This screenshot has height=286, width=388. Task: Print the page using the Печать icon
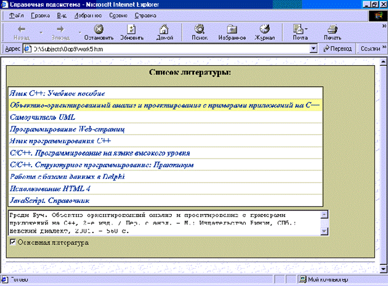click(332, 31)
